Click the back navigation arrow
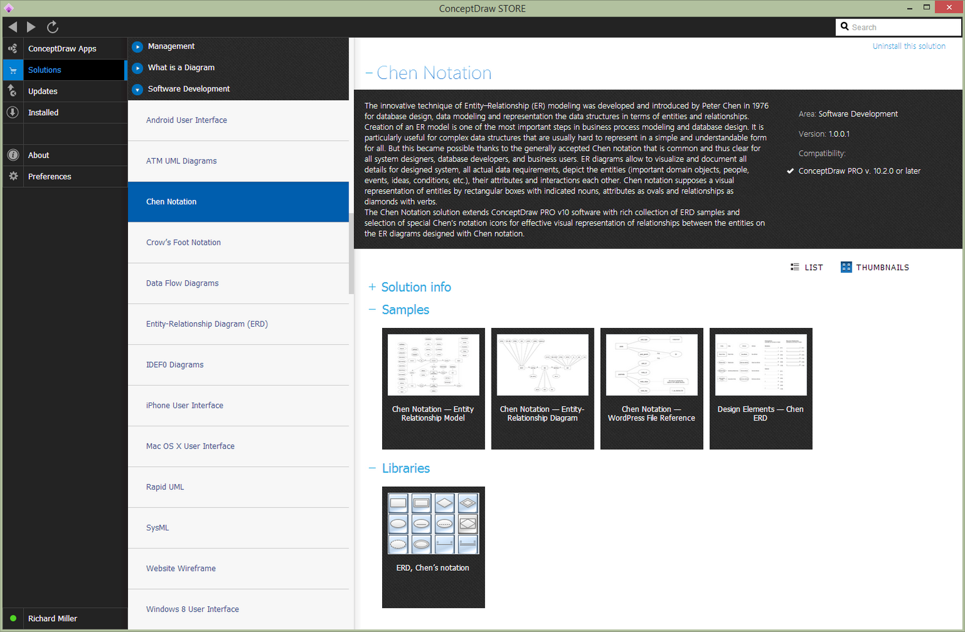Viewport: 965px width, 632px height. pyautogui.click(x=13, y=27)
